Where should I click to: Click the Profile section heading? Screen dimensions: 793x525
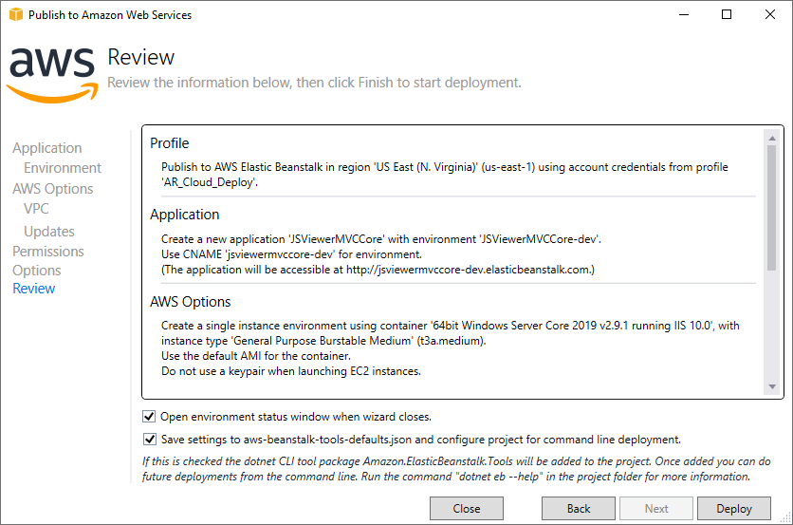(x=170, y=143)
